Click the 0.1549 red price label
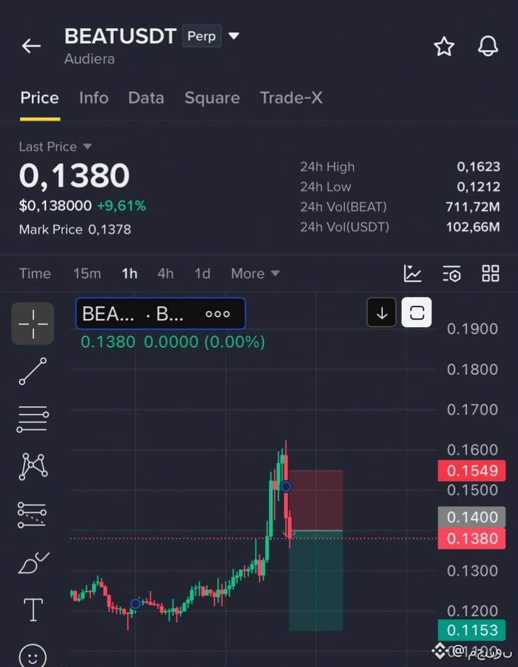The height and width of the screenshot is (667, 518). (x=471, y=471)
